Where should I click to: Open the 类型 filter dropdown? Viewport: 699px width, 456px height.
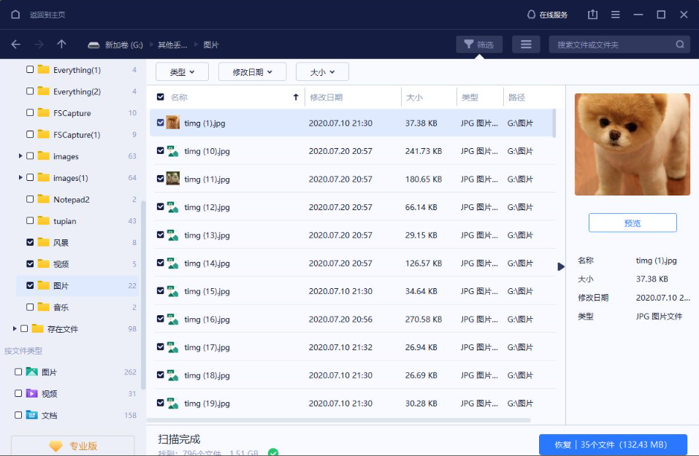pyautogui.click(x=182, y=72)
